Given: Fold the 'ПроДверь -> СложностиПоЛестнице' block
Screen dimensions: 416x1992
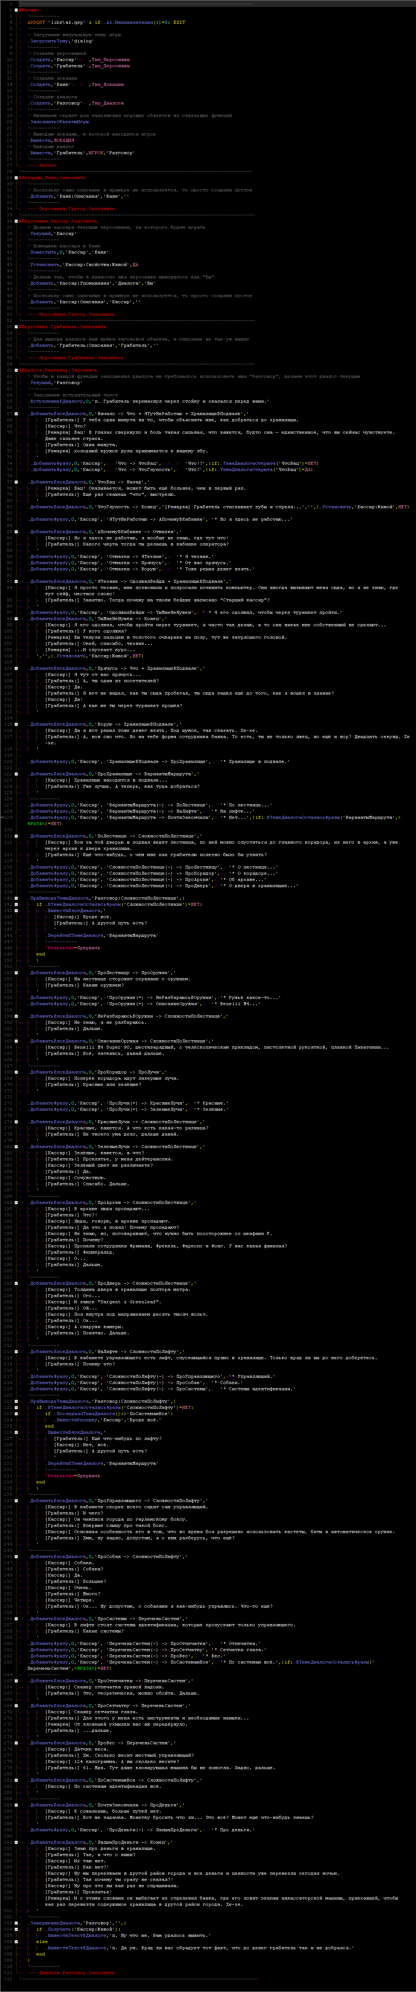Looking at the screenshot, I should [x=15, y=1283].
